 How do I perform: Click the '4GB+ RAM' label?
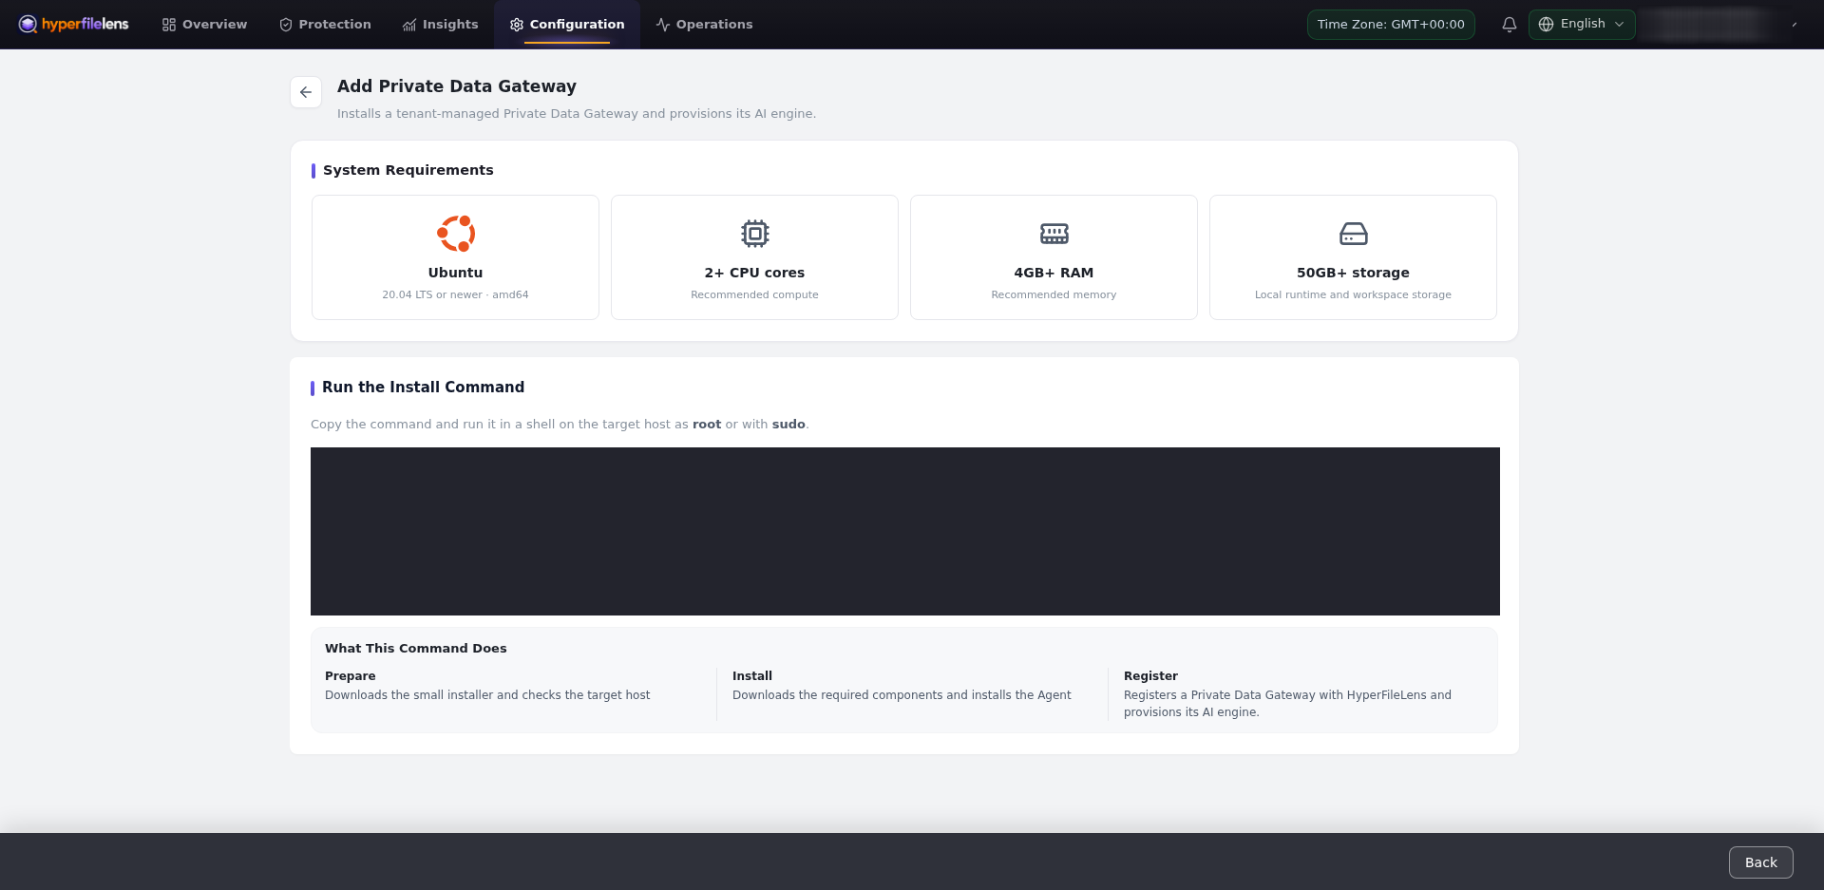(x=1054, y=273)
